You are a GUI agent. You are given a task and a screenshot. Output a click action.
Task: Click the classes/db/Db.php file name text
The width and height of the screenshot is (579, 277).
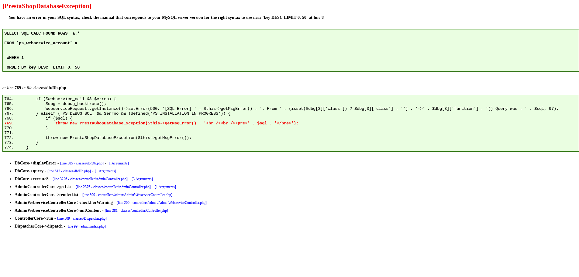[49, 88]
